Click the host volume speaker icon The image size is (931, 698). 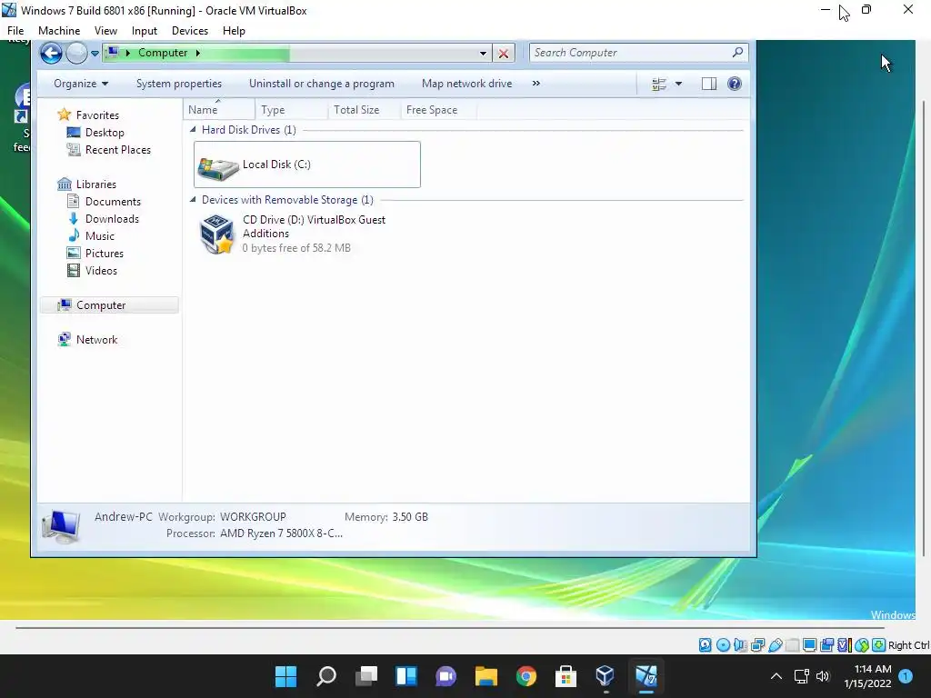[822, 676]
